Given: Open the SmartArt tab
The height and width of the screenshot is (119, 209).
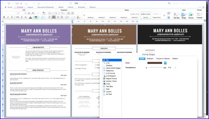Looking at the screenshot, I should 82,7.
